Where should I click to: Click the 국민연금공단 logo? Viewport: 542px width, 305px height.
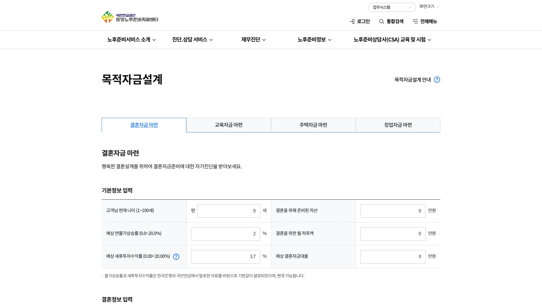coord(130,17)
